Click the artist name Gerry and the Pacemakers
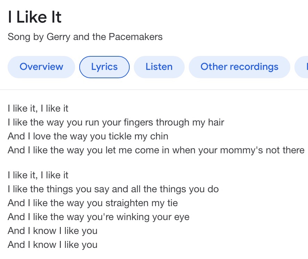Viewport: 308px width, 259px height. pyautogui.click(x=104, y=37)
